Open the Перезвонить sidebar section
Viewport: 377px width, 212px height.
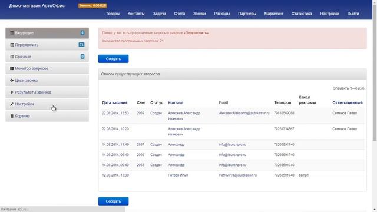point(47,45)
